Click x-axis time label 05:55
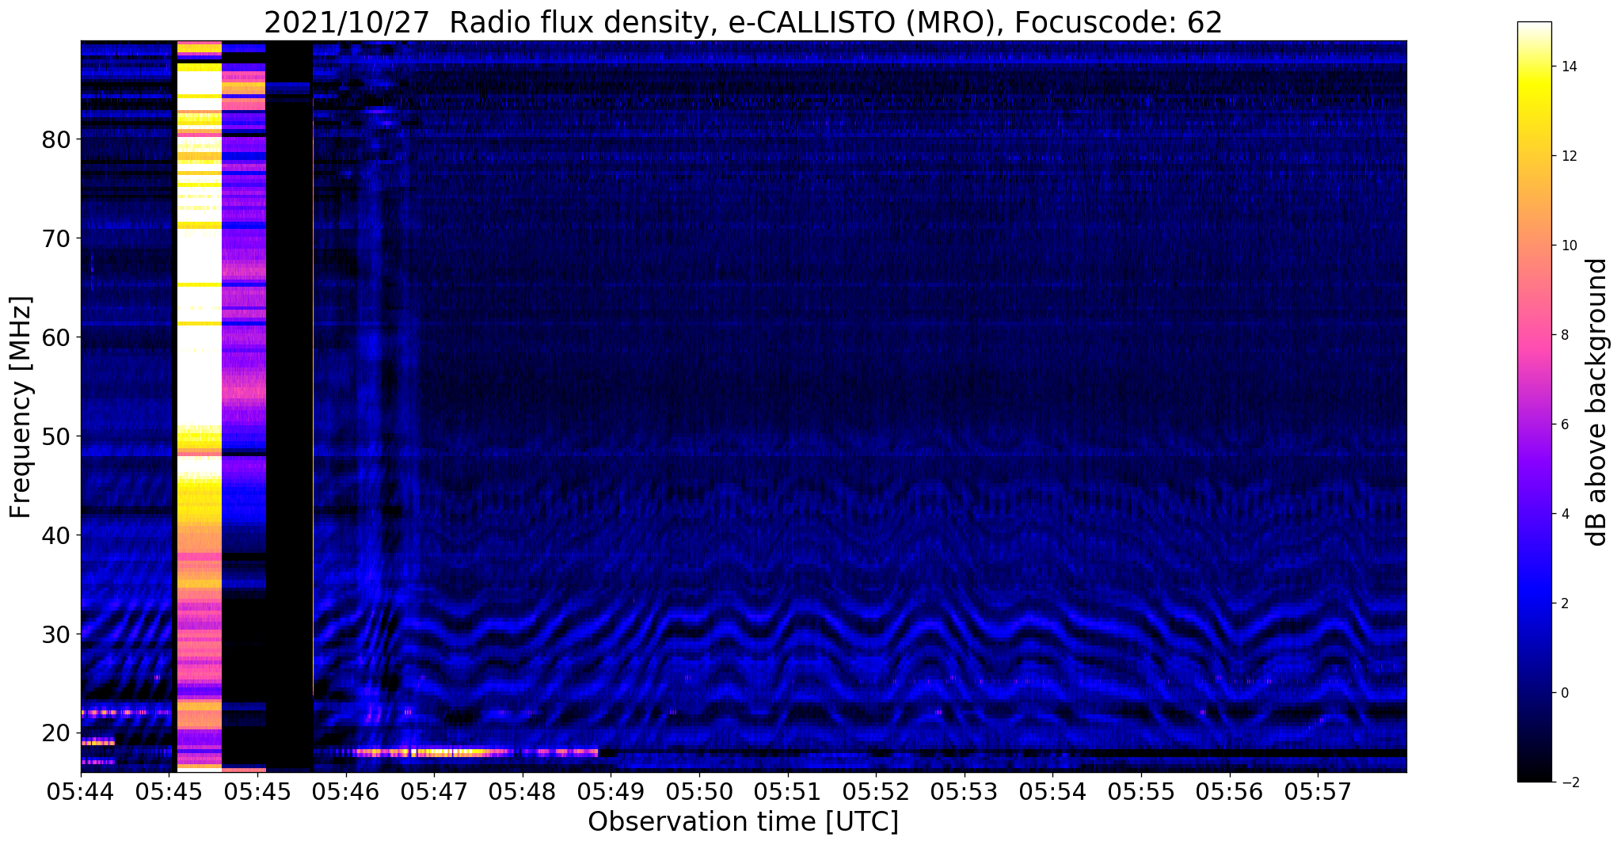Viewport: 1621px width, 845px height. coord(1141,790)
